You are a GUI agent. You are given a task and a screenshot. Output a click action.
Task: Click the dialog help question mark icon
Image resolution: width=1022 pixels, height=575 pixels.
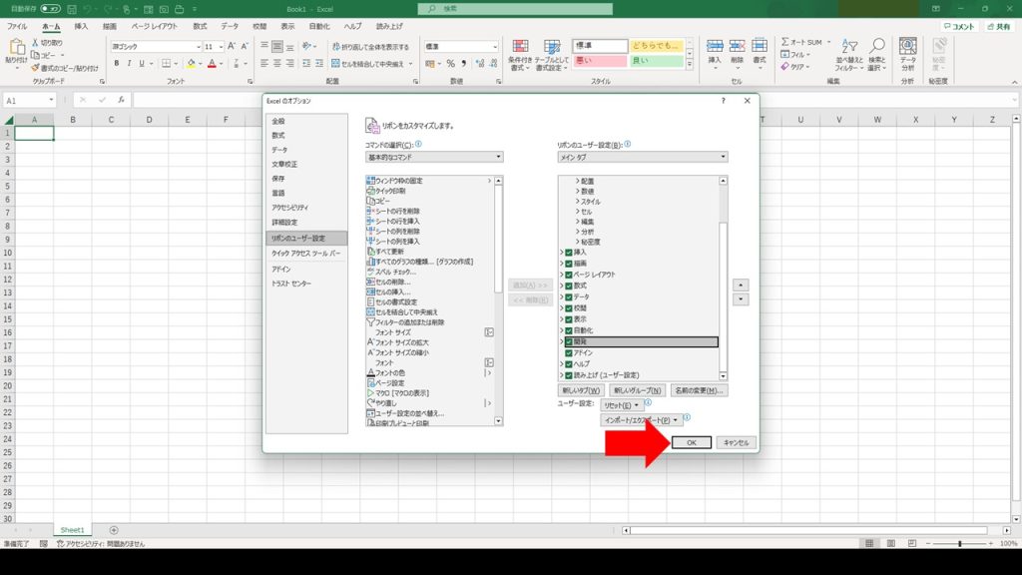(x=723, y=101)
